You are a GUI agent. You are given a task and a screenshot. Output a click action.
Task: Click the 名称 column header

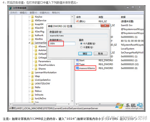(x=86, y=17)
